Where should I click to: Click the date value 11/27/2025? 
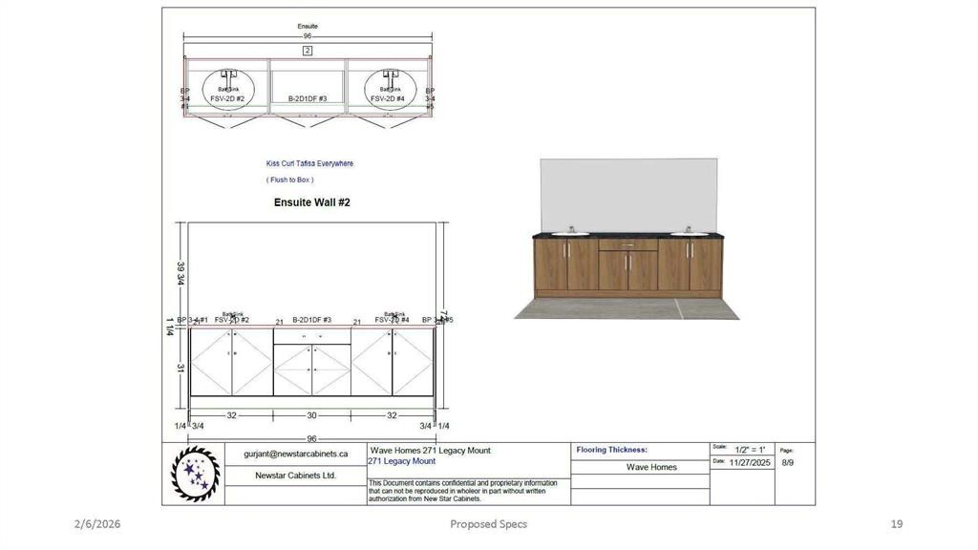pos(751,463)
